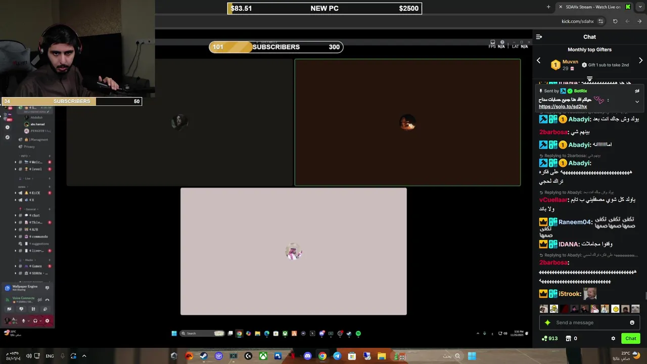Click the Kick chat scrollbar
Screen dimensions: 647x364
click(645, 296)
